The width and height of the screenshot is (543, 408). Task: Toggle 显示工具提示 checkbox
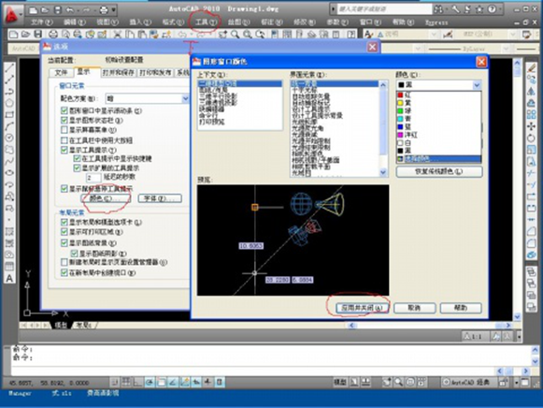[64, 150]
